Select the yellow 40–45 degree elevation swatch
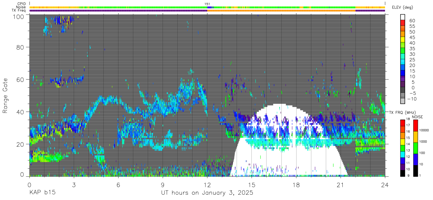Viewport: 433px width, 200px height. (403, 40)
